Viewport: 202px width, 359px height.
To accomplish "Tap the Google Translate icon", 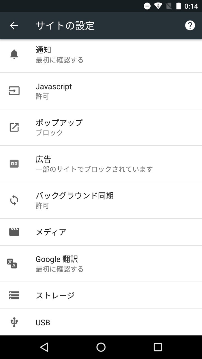I will point(12,264).
